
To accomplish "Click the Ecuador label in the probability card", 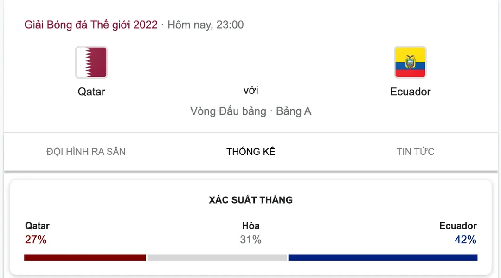I will tap(458, 226).
